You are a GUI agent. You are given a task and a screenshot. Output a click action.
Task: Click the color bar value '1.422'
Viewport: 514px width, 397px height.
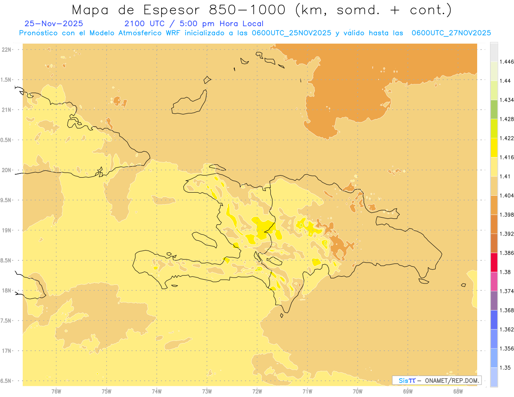[507, 138]
